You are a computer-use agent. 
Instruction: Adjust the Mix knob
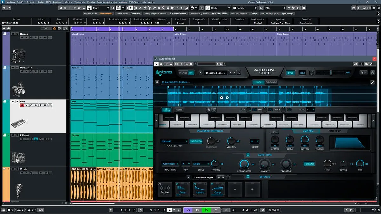(x=360, y=164)
